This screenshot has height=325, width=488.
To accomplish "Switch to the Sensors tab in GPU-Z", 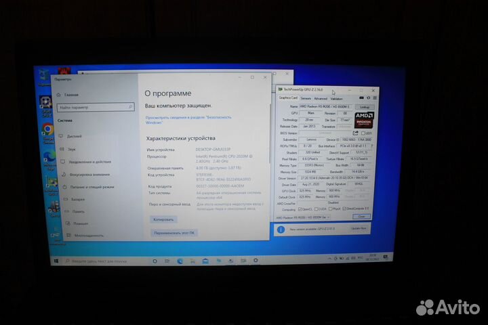I will point(306,98).
